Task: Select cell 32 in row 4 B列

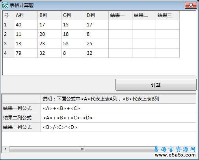Action: [49, 53]
